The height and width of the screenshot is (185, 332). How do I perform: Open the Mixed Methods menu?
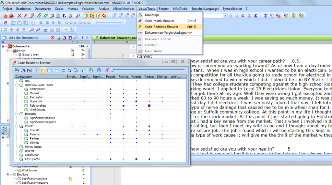click(124, 9)
